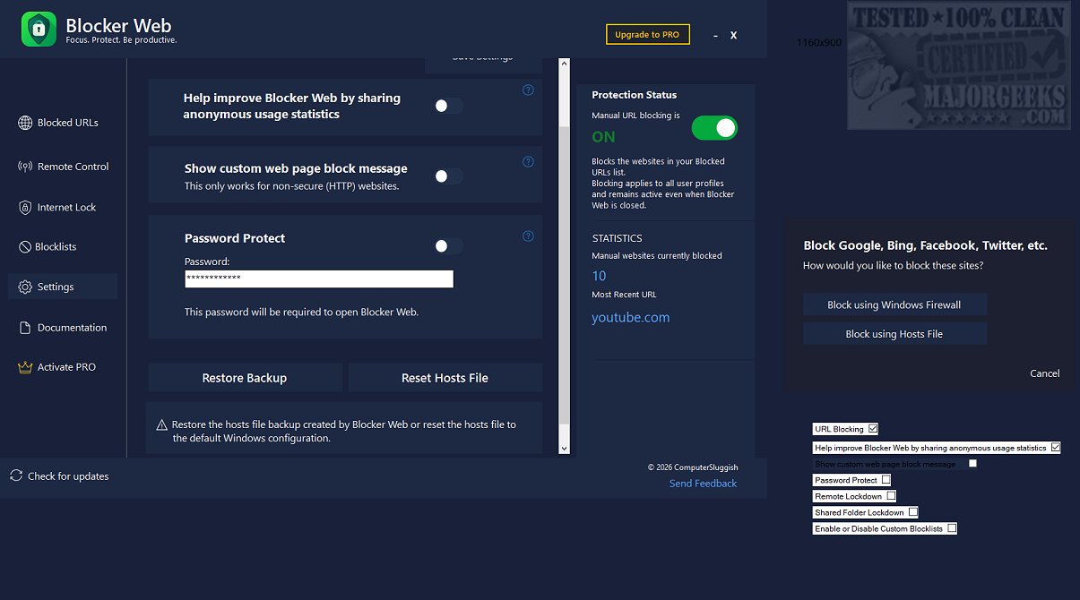Select Settings in sidebar
1080x600 pixels.
(63, 287)
